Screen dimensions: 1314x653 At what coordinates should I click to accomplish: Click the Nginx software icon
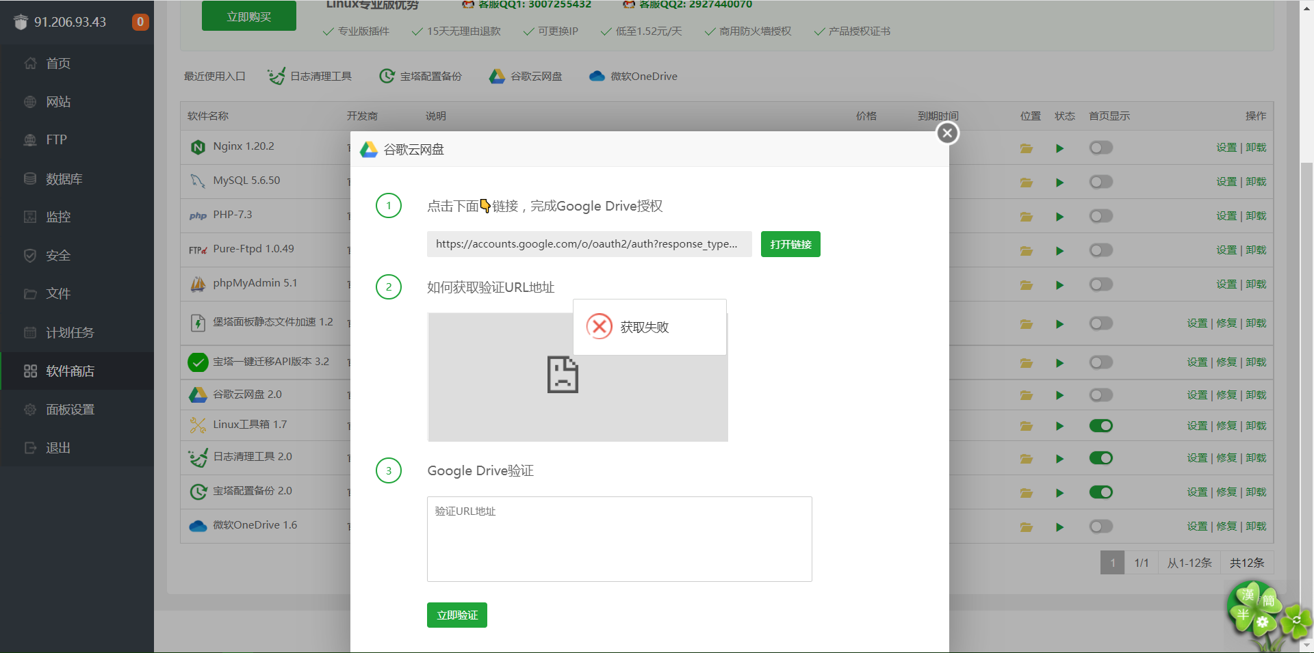point(198,147)
